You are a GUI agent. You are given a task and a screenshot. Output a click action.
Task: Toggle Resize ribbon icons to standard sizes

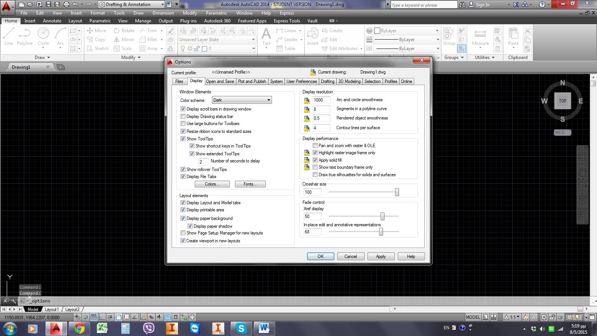click(x=183, y=131)
